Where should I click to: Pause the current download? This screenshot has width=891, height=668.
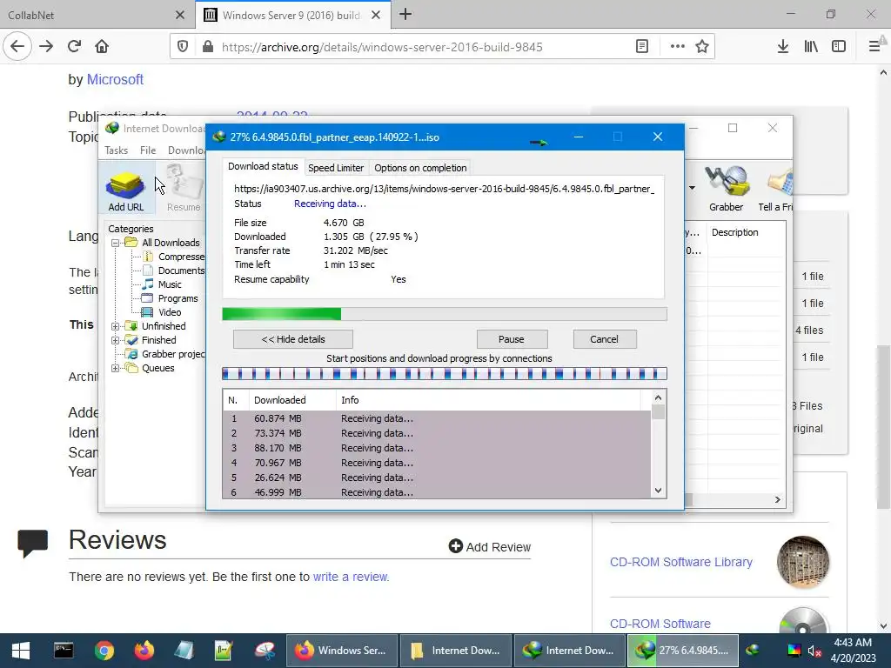pyautogui.click(x=512, y=339)
